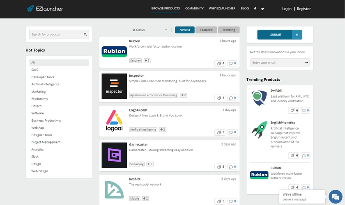Click the plus icon on Submit button
This screenshot has height=205, width=345.
pos(297,35)
